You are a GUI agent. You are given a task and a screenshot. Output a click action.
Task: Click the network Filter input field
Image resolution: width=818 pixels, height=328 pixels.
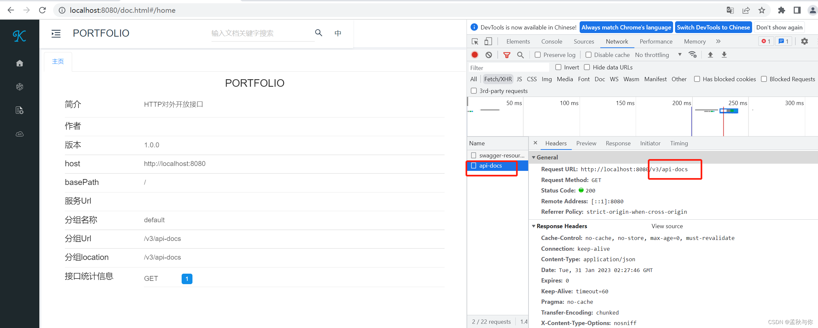point(509,68)
